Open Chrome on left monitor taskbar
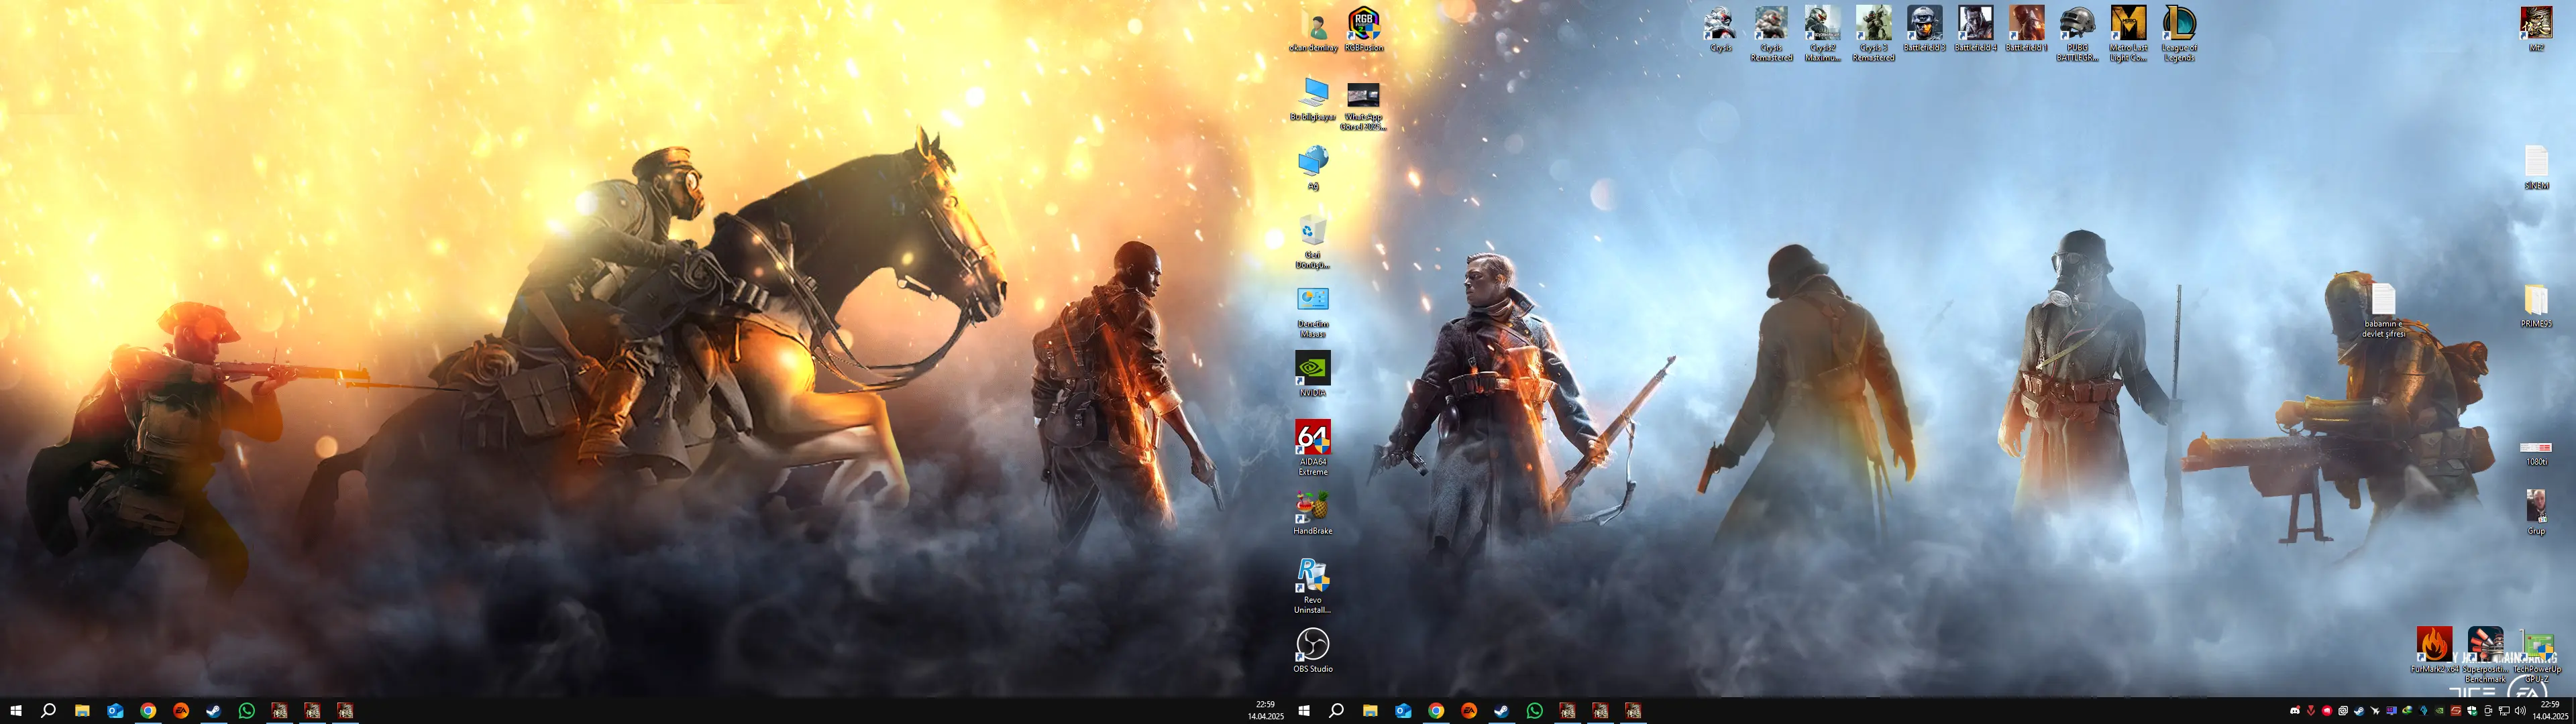Screen dimensions: 2576x724 tap(148, 711)
